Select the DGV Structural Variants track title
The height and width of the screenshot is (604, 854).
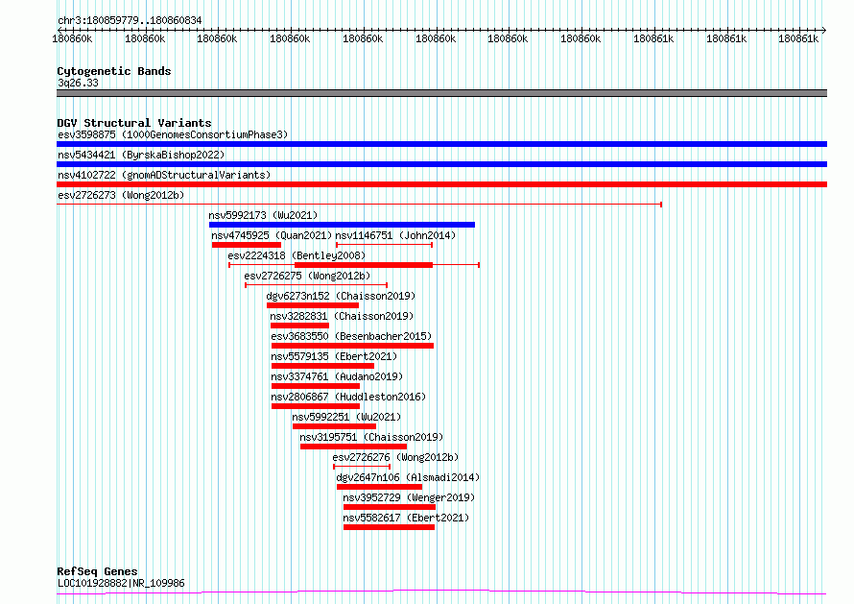tap(134, 123)
